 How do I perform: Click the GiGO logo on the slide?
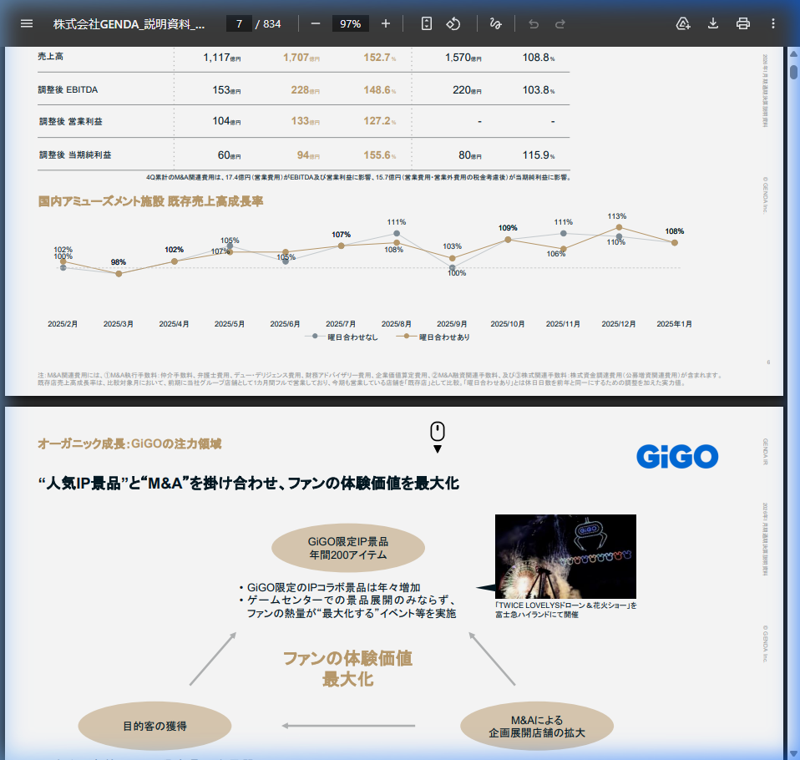(676, 455)
